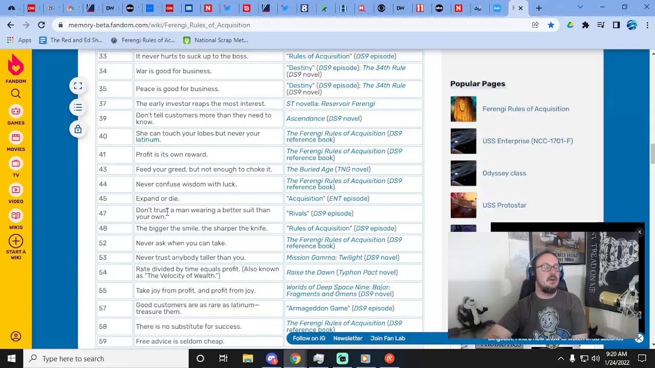
Task: Open "Armageddon Game" link in rule 57
Action: tap(318, 308)
